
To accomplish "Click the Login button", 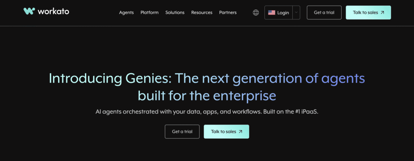I will pyautogui.click(x=279, y=13).
